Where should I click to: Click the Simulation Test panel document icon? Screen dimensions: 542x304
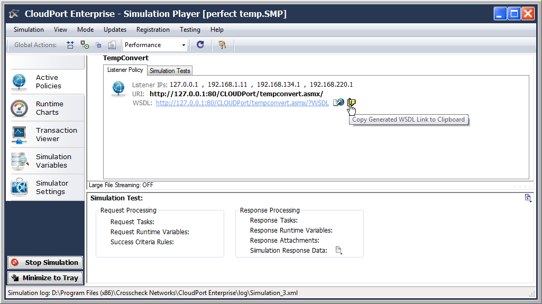click(x=528, y=198)
